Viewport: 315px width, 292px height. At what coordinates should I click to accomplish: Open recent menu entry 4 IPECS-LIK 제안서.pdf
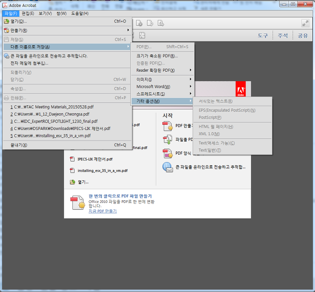click(67, 128)
